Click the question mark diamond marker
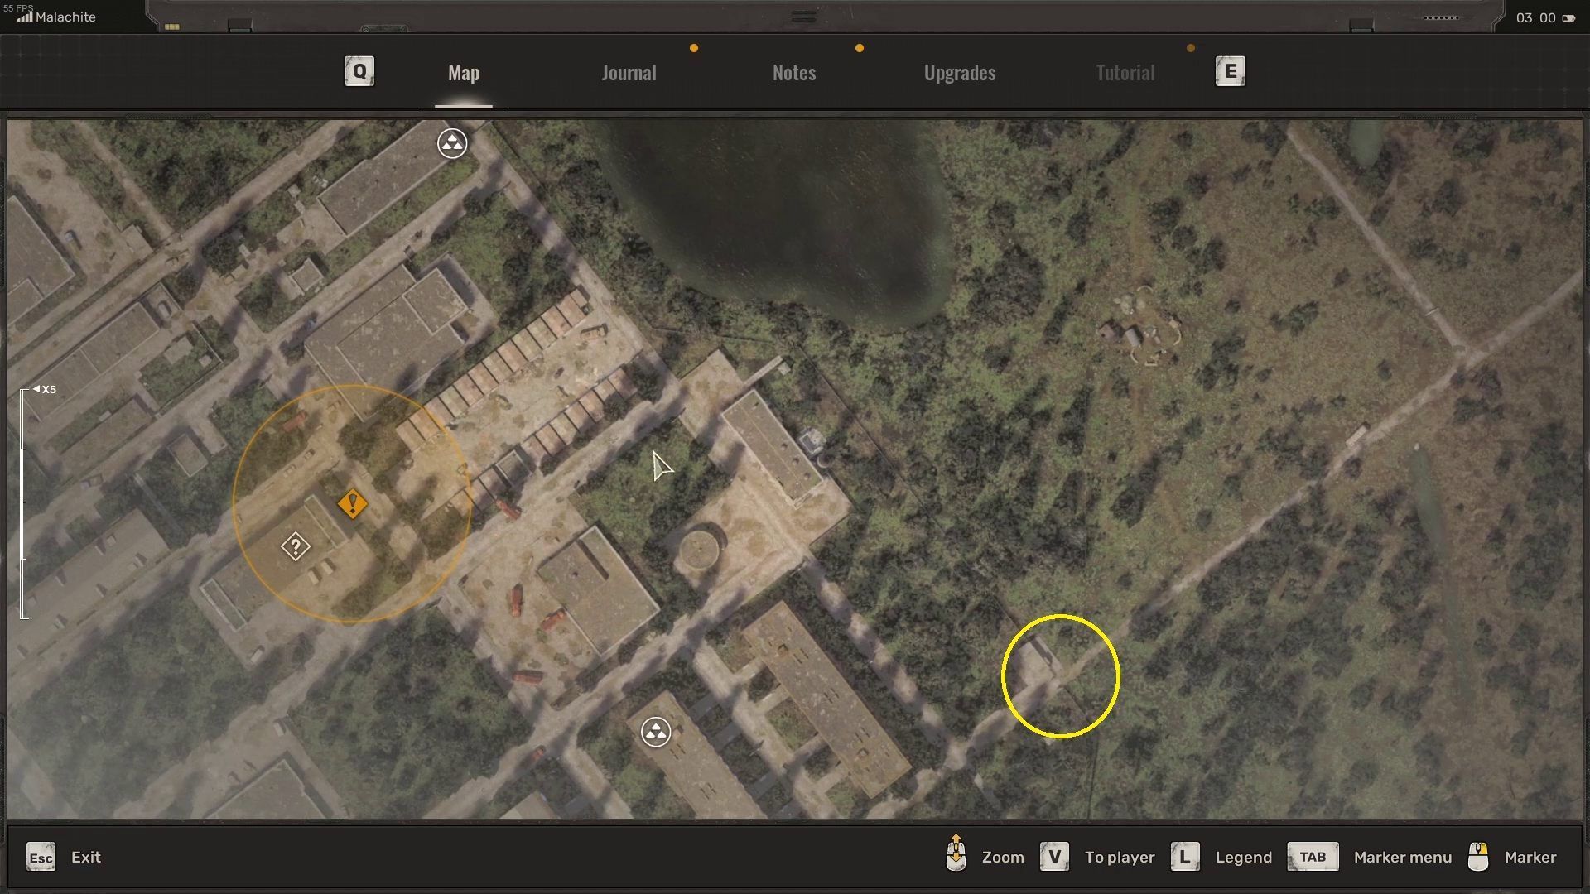1590x894 pixels. click(x=296, y=546)
